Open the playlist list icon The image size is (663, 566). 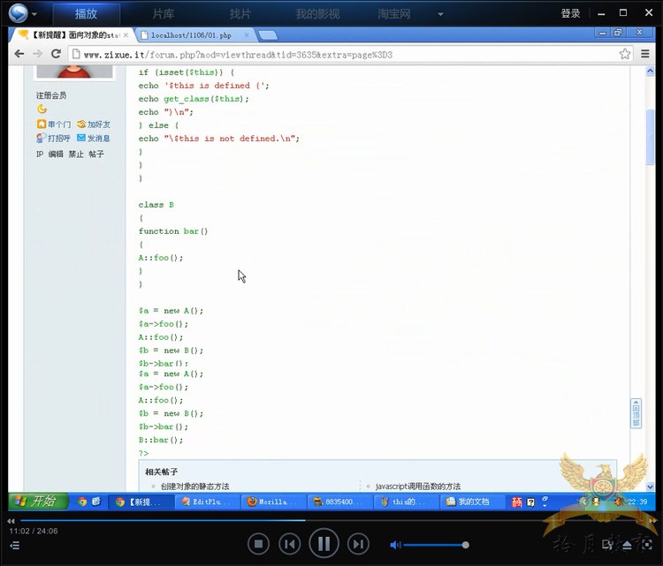[x=14, y=546]
